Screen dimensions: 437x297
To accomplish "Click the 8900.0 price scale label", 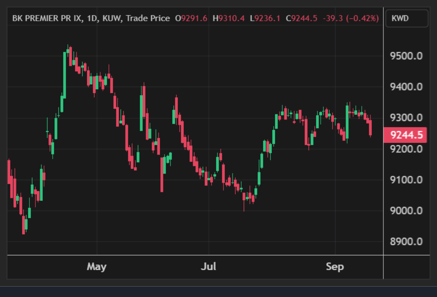I will tap(406, 242).
